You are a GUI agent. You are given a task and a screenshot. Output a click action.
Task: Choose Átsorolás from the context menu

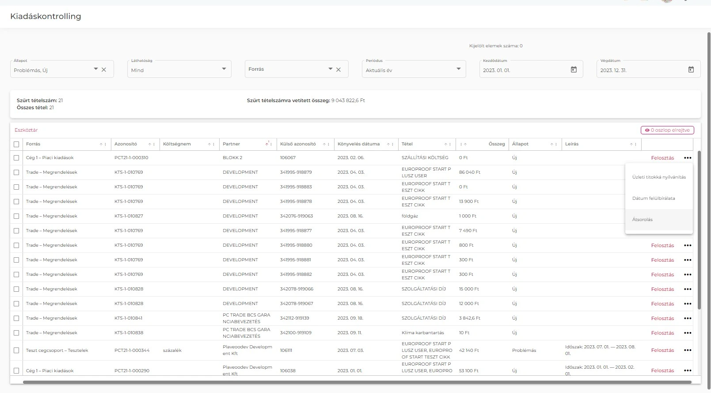pos(643,220)
